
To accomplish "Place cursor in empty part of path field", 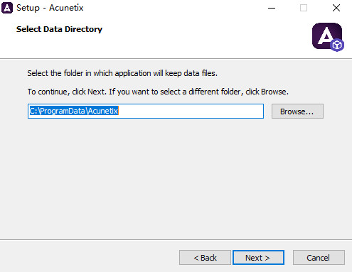I will (191, 111).
